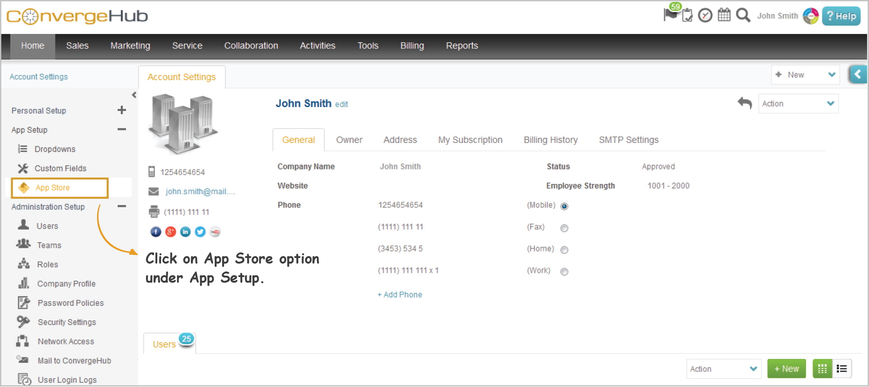Open the Marketing menu
Screen dimensions: 869x387
[x=130, y=46]
